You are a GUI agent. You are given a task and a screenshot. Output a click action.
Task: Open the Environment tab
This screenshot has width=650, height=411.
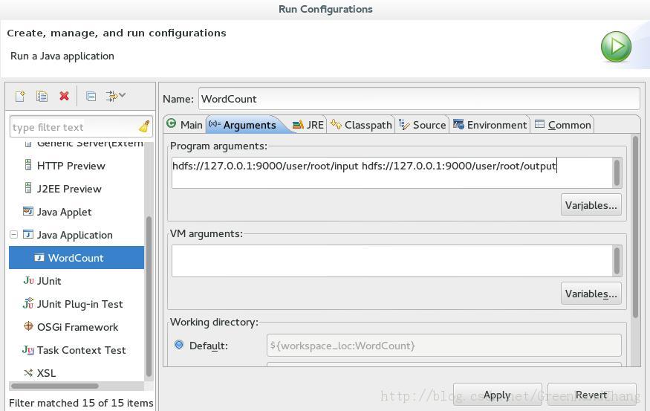pyautogui.click(x=490, y=125)
